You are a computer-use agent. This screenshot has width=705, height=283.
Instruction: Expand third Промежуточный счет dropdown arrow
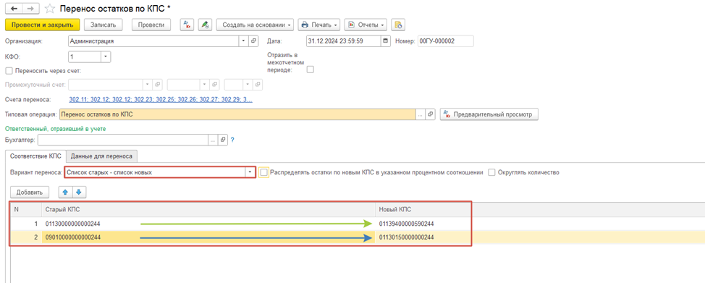click(248, 84)
